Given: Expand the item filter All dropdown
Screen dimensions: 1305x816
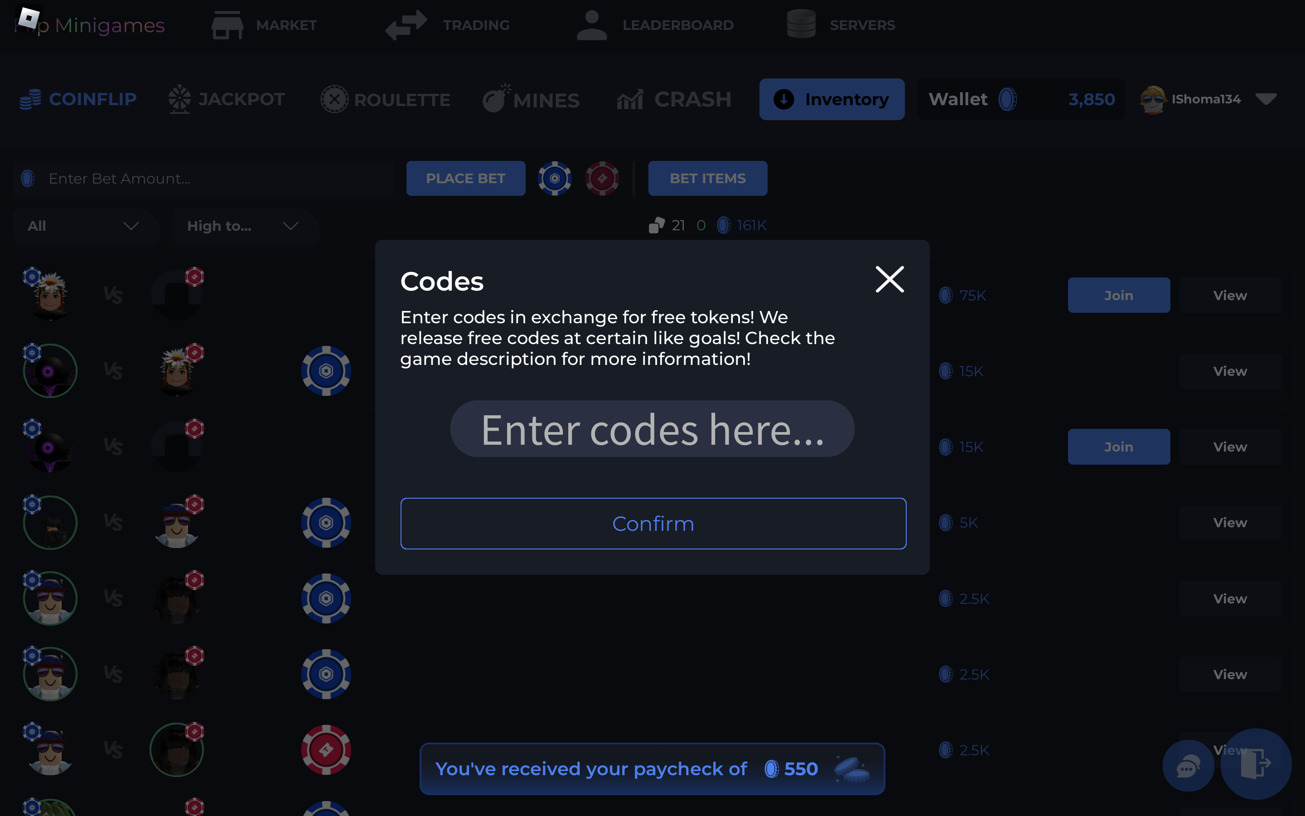Looking at the screenshot, I should coord(82,226).
